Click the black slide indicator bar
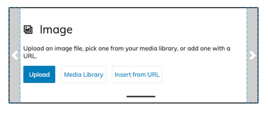 [141, 96]
